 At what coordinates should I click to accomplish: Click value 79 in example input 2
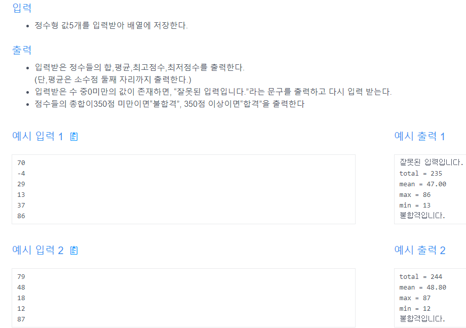tap(21, 277)
